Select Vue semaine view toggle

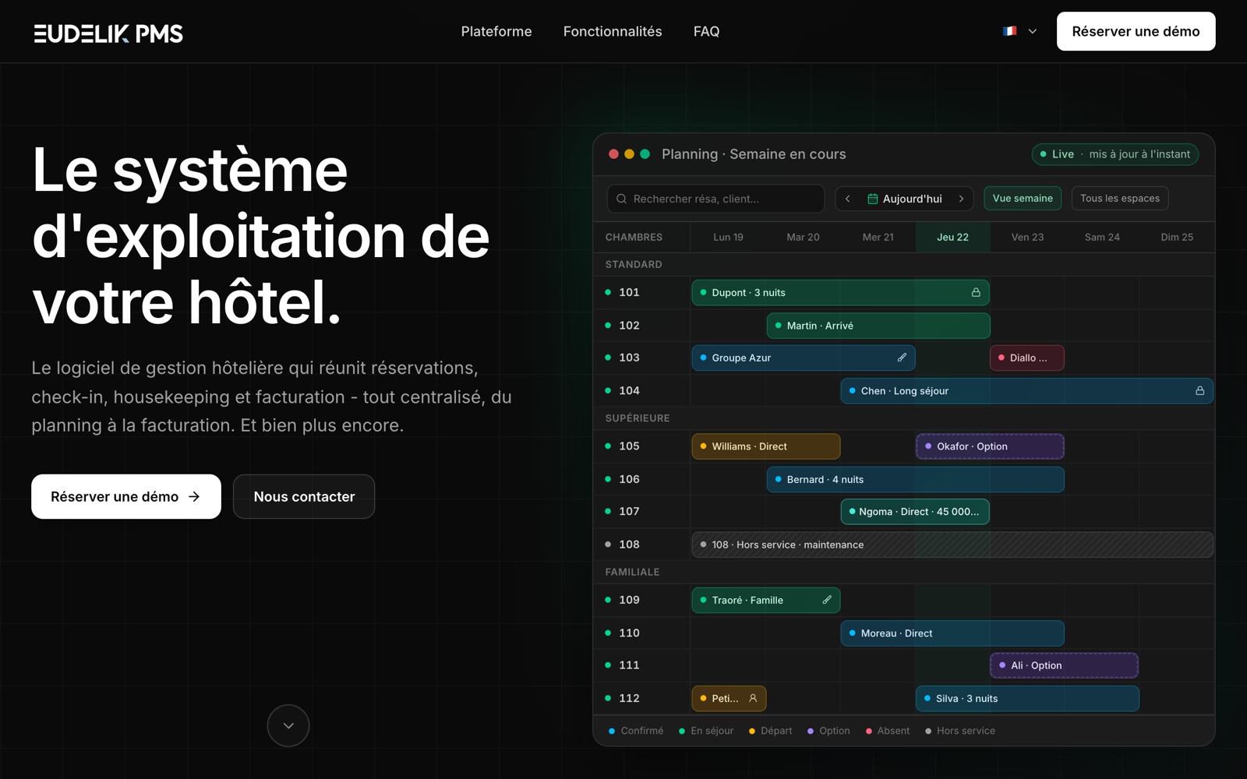(x=1023, y=198)
